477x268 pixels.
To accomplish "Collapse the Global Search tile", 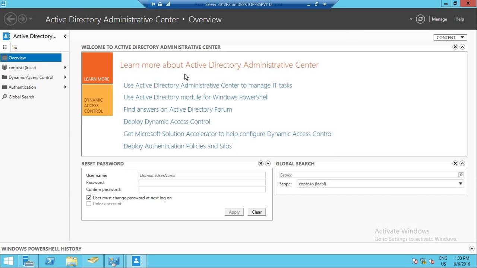I will pyautogui.click(x=462, y=163).
